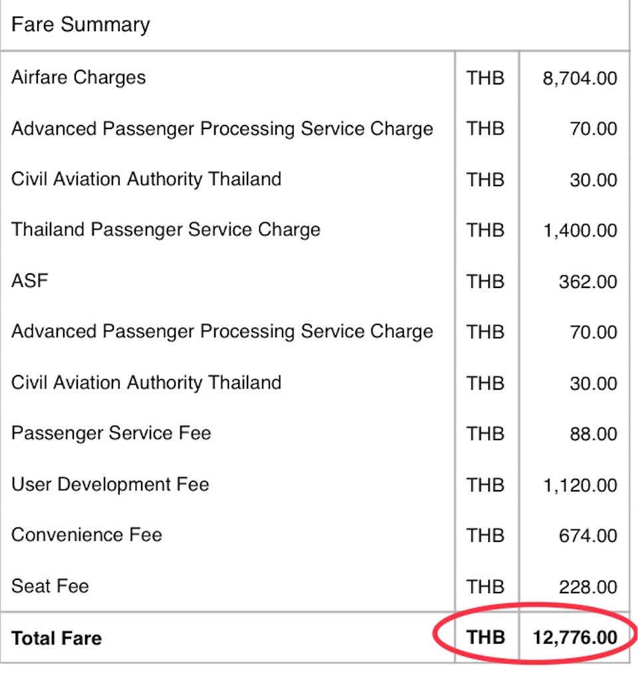Screen dimensions: 638x681
Task: Select the Seat Fee label
Action: click(50, 586)
